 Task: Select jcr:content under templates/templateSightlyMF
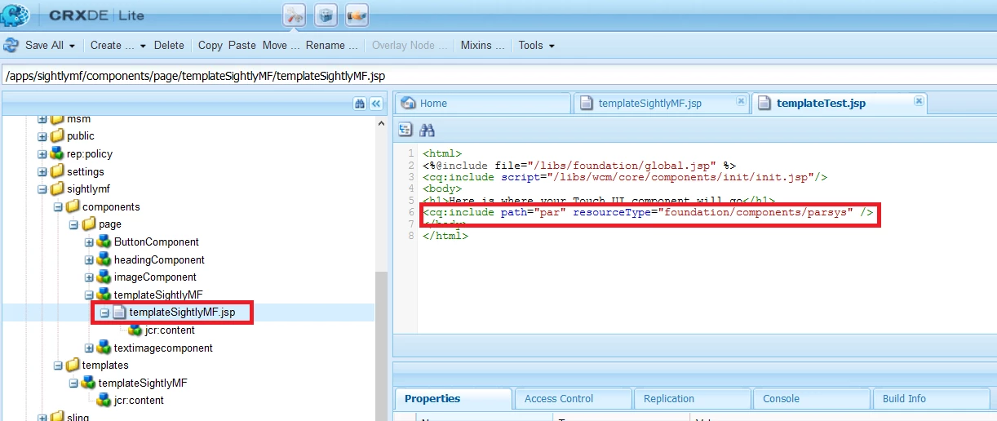(139, 401)
